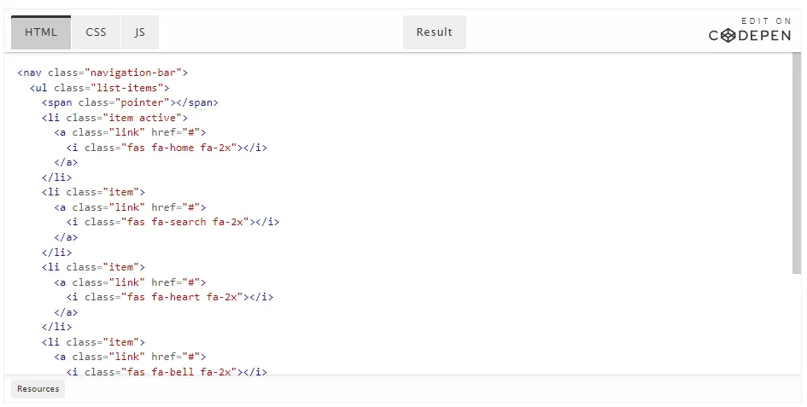
Task: Click the span "pointer" code line
Action: coord(130,102)
